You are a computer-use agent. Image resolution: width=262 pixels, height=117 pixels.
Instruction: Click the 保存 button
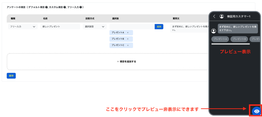tap(11, 76)
